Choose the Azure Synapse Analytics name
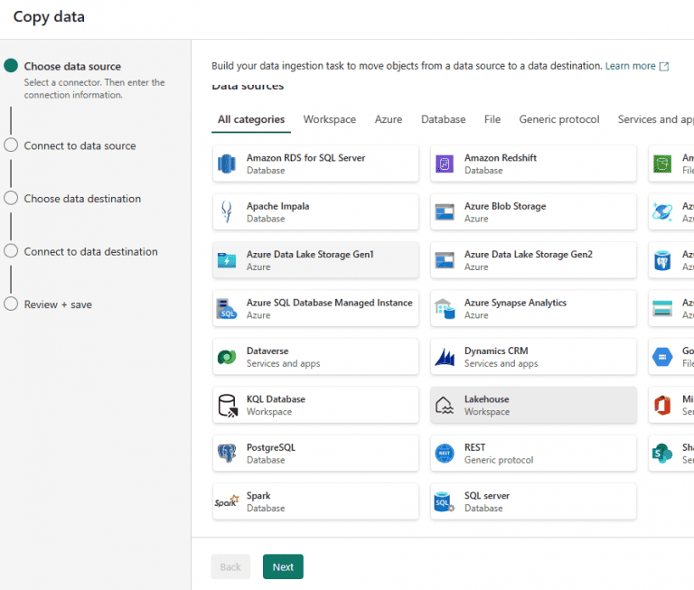This screenshot has width=694, height=590. click(515, 303)
